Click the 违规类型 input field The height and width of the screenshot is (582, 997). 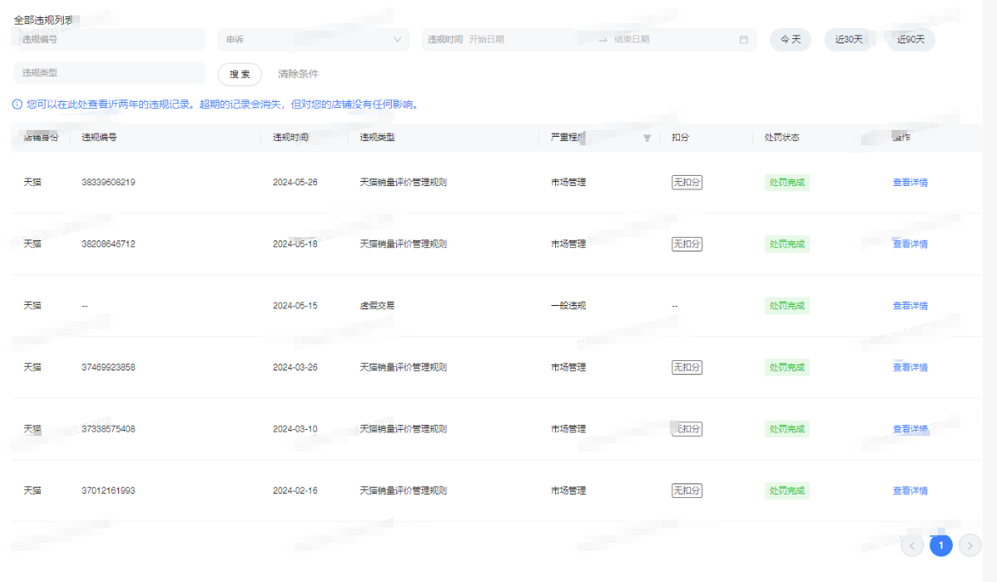point(110,73)
